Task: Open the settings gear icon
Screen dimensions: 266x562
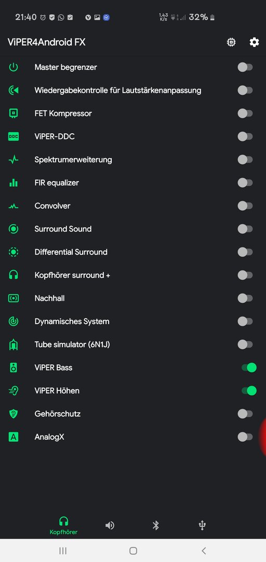Action: (254, 42)
